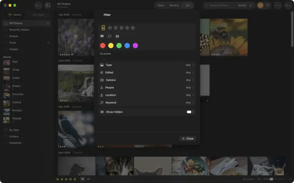Click the greater-than-or-equal rating comparison icon
Screen dimensions: 294x183
103,28
